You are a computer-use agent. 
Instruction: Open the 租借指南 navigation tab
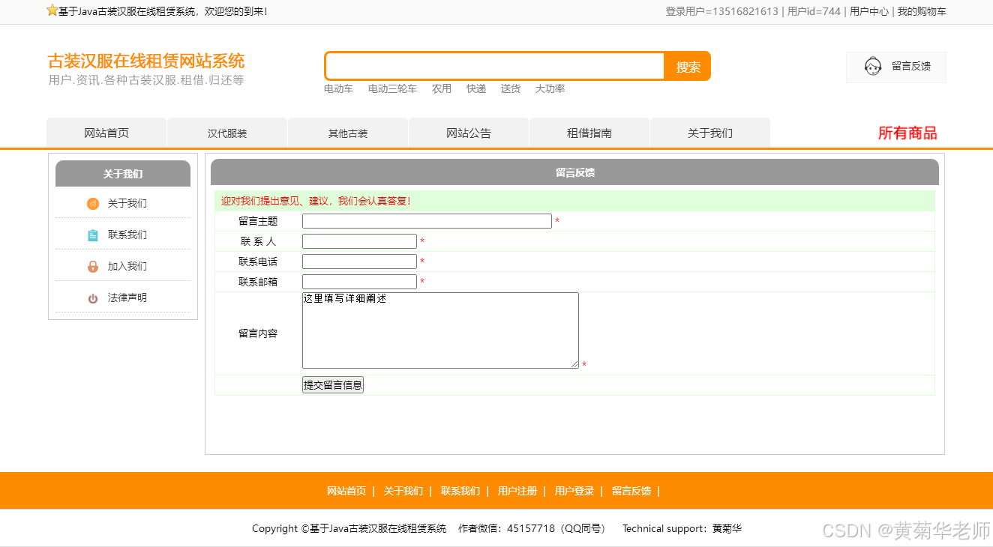(x=589, y=133)
